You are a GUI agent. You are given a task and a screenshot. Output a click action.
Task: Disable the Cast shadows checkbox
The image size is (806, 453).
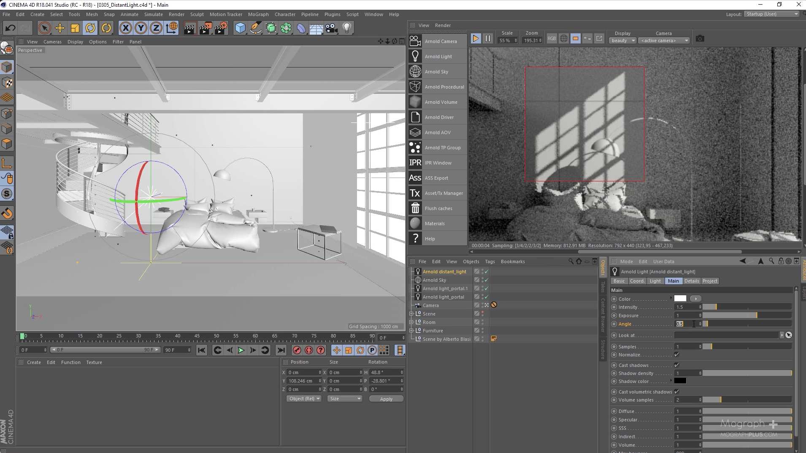pos(677,365)
